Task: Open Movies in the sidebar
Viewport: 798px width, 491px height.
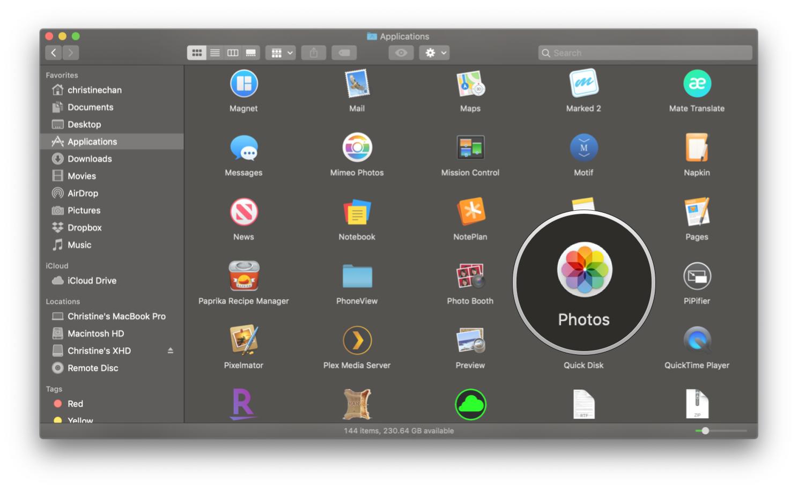Action: pyautogui.click(x=112, y=176)
